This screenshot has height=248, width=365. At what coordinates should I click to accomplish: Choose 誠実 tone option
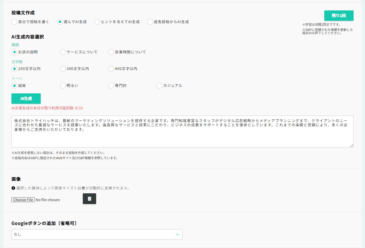(14, 86)
